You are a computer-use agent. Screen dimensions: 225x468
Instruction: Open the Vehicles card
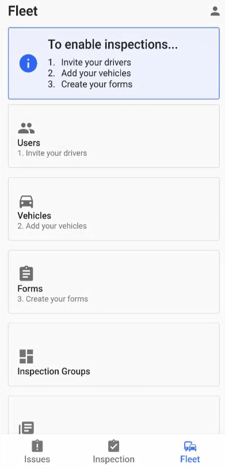tap(113, 209)
